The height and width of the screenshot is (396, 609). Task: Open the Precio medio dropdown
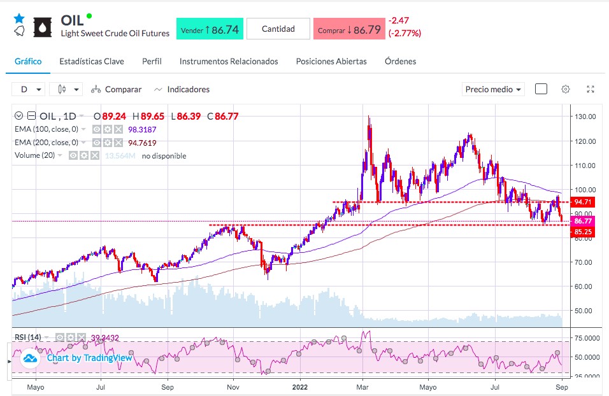pyautogui.click(x=493, y=89)
